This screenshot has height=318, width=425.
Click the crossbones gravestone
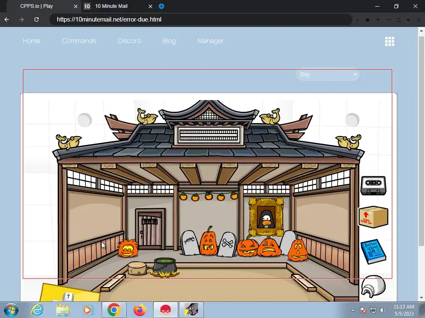click(x=227, y=244)
